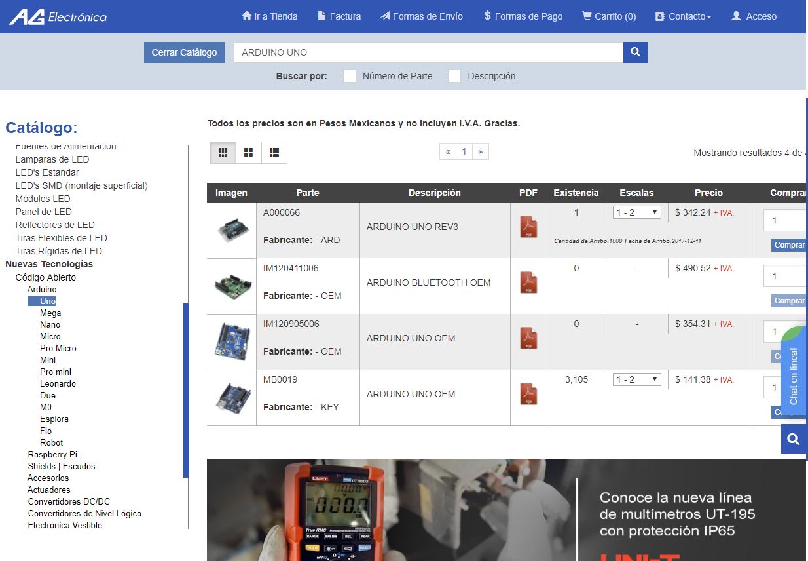Open Convertidores de Nivel Lógico category

click(84, 513)
